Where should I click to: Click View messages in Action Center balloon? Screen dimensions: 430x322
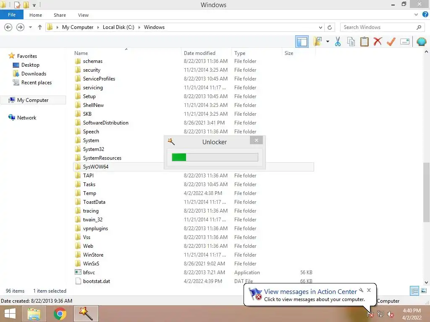(x=310, y=292)
